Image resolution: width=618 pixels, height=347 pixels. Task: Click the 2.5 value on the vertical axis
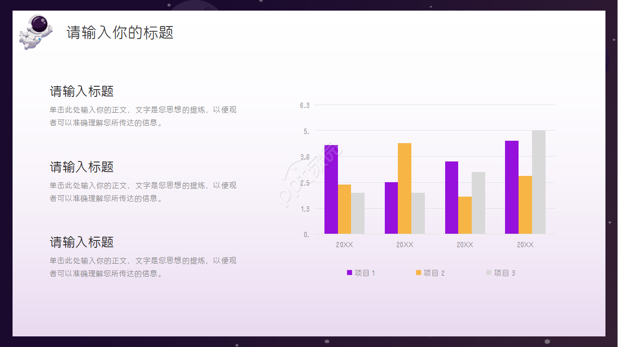(305, 183)
